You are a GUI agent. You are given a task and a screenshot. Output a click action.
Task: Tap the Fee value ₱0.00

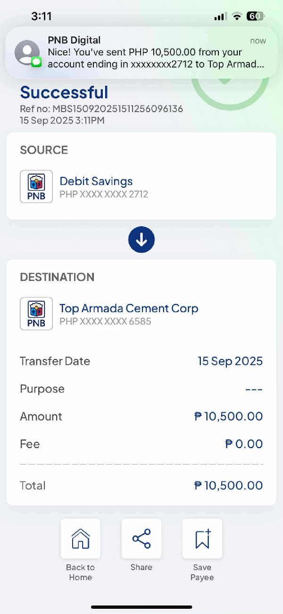click(x=243, y=444)
